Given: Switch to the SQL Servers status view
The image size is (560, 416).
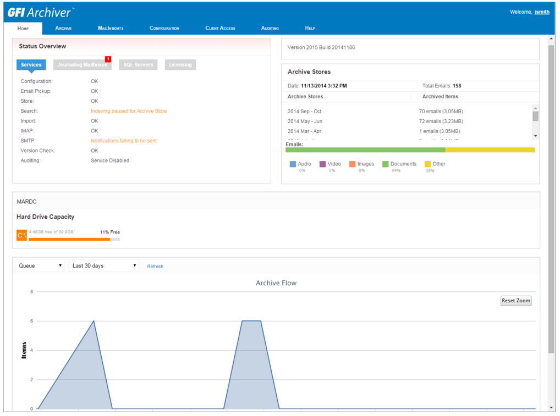Looking at the screenshot, I should [x=138, y=64].
